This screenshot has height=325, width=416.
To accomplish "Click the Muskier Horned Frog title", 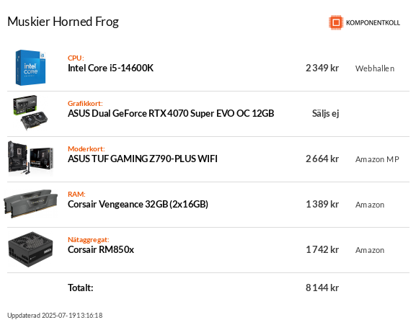I will [63, 22].
